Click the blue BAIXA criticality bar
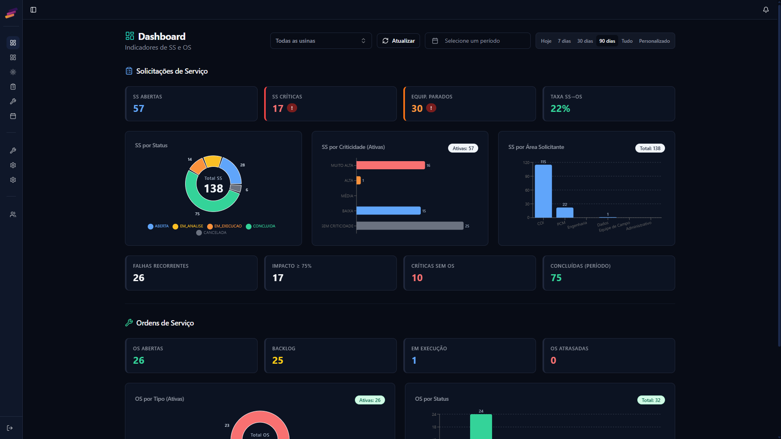 (388, 211)
